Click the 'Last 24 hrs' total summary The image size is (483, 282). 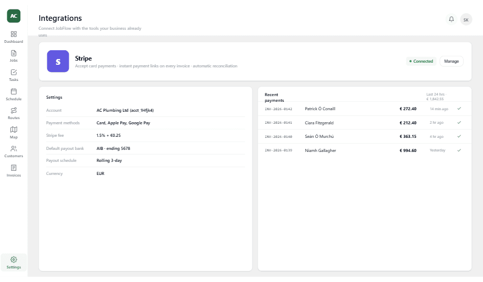[x=436, y=97]
